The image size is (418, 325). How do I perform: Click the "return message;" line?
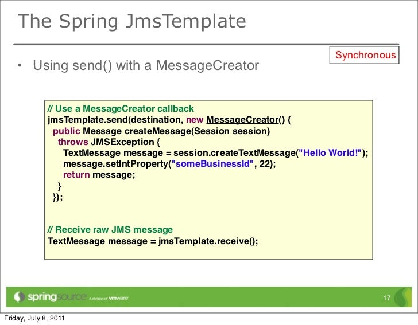tap(99, 175)
